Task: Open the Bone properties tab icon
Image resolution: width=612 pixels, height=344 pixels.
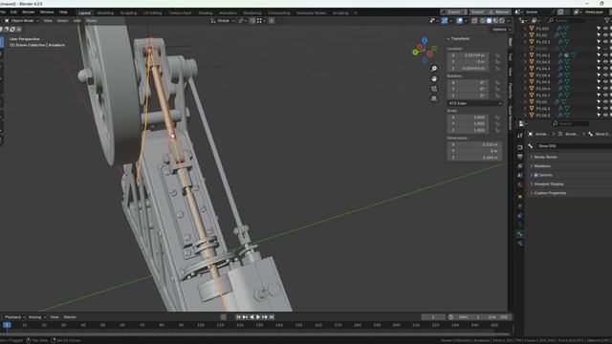Action: (520, 234)
